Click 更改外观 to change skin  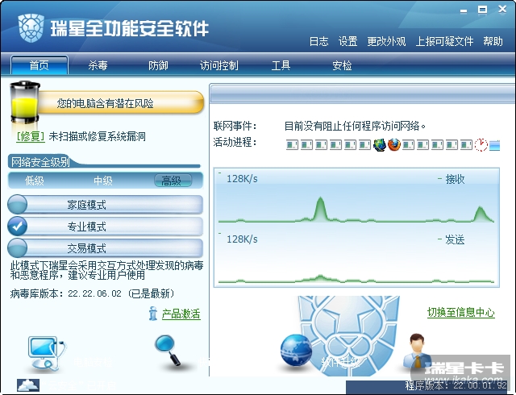[386, 41]
